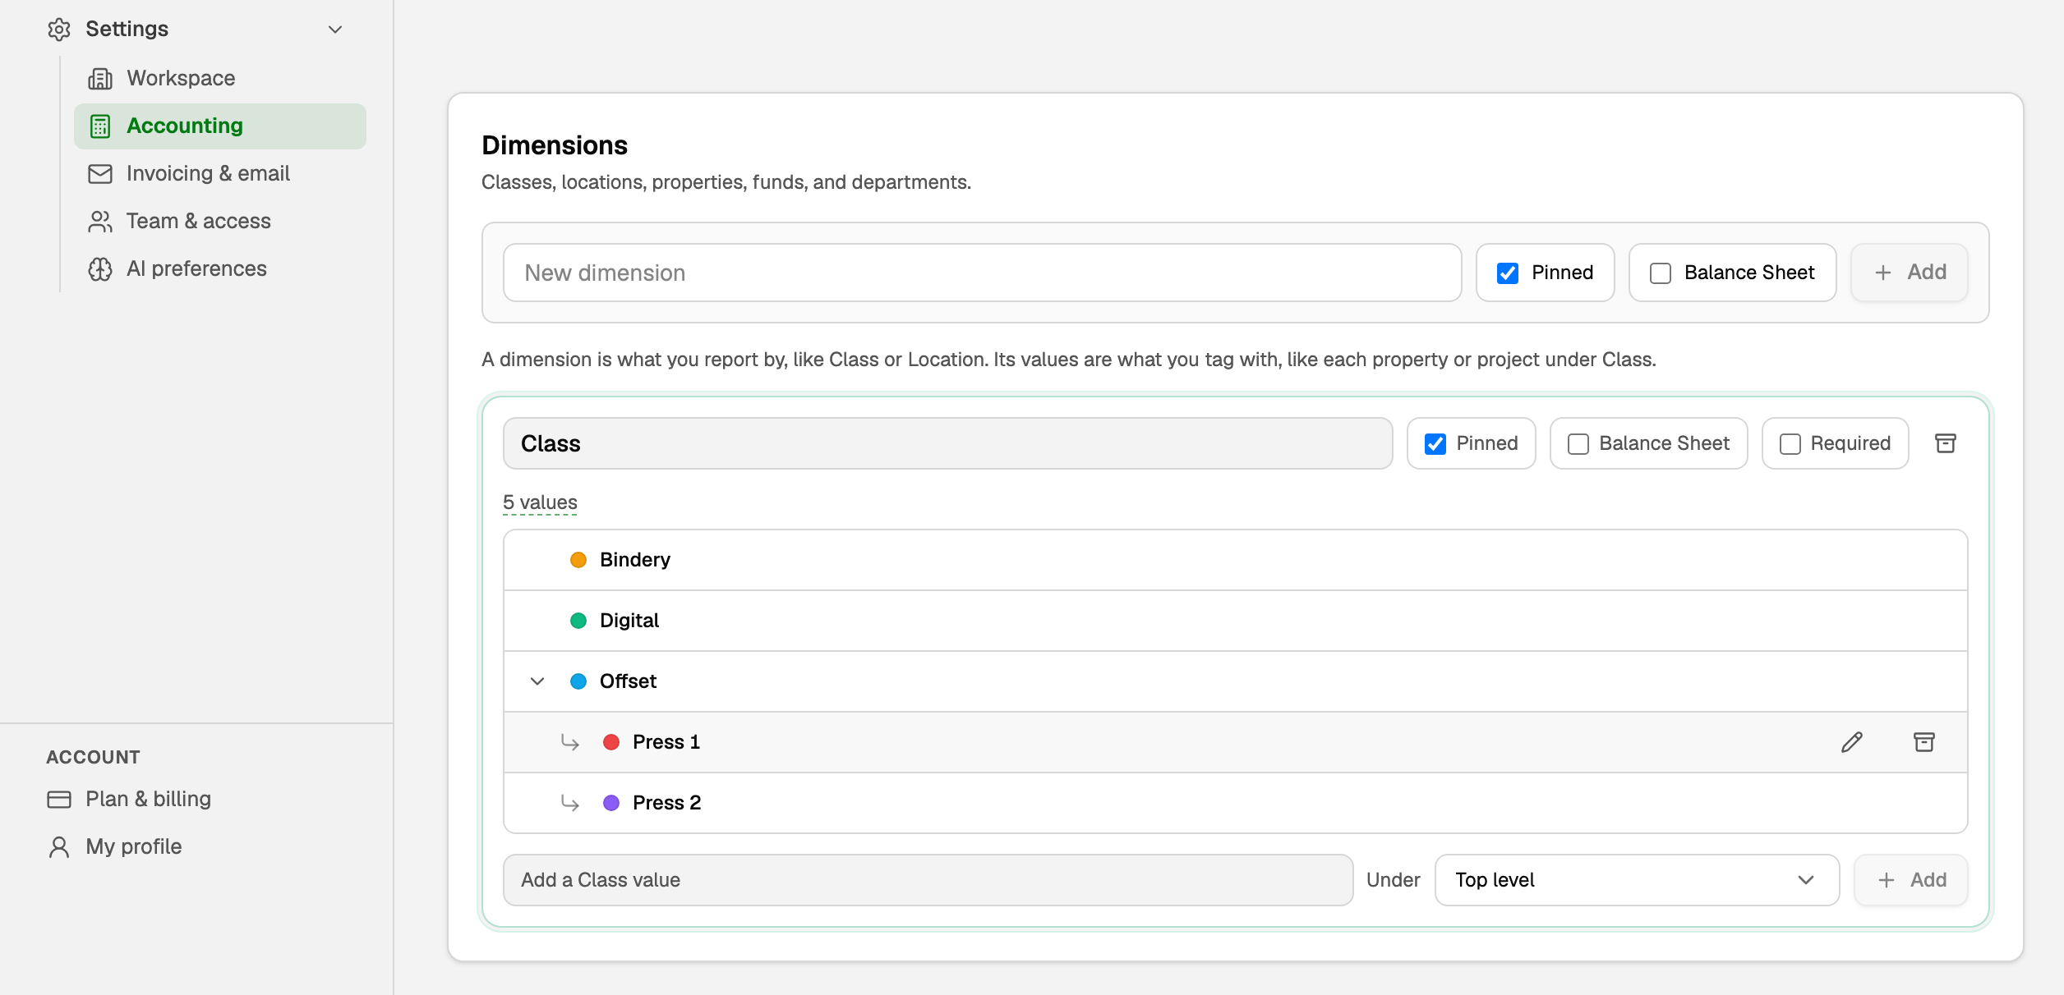
Task: Edit the Press 1 value with pencil icon
Action: click(x=1851, y=742)
